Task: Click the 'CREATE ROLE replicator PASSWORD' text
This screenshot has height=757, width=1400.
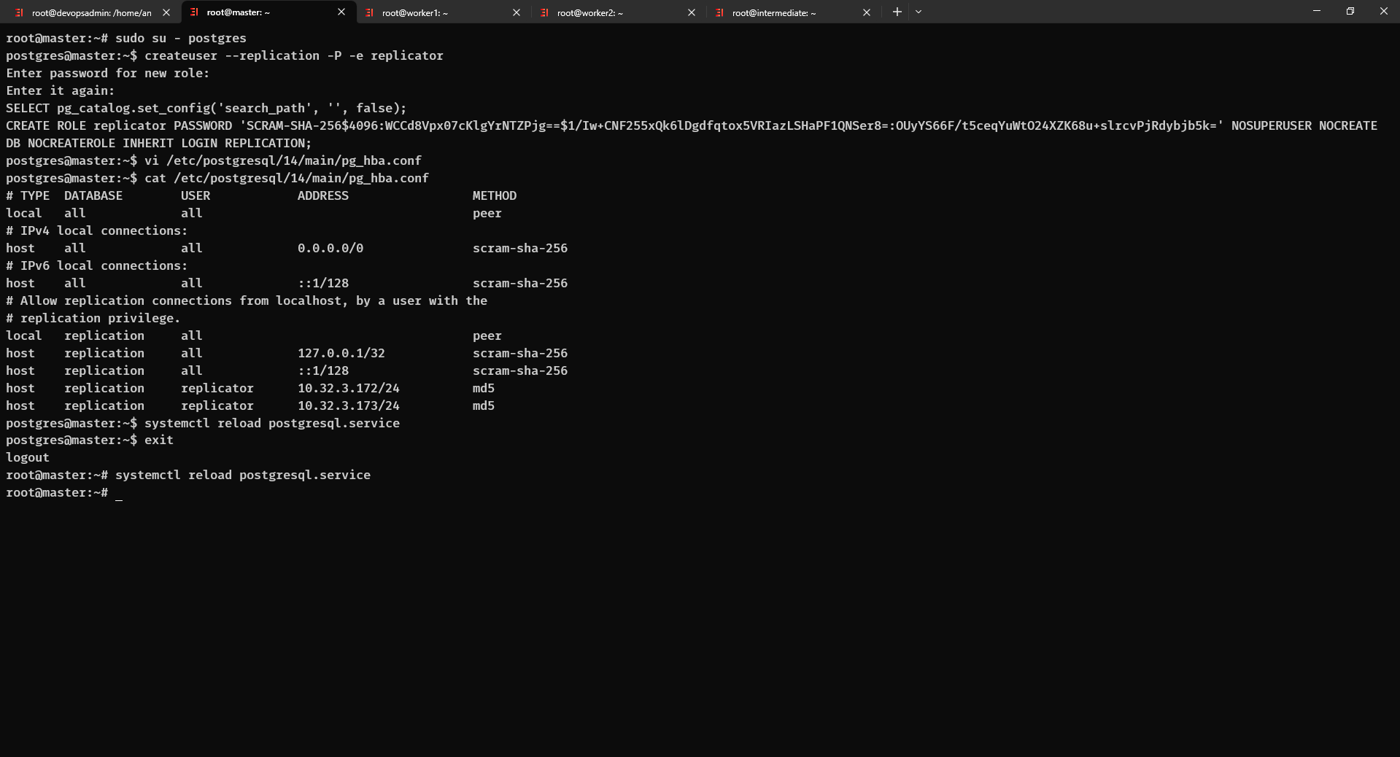Action: (119, 125)
